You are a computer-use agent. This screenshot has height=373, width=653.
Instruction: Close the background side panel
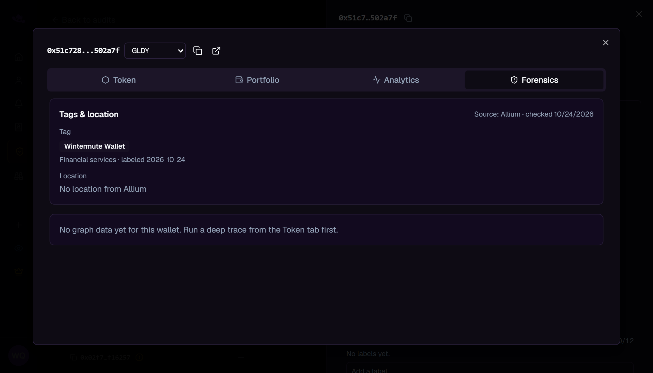pos(639,14)
